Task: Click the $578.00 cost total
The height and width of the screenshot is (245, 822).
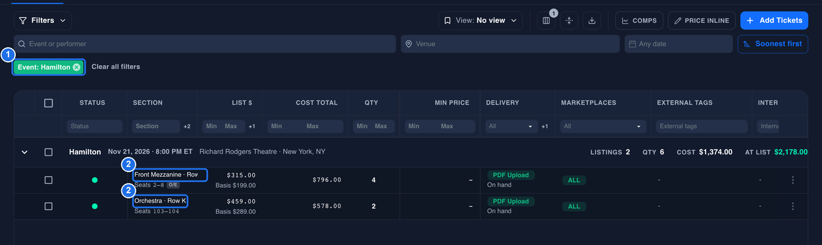Action: point(327,206)
